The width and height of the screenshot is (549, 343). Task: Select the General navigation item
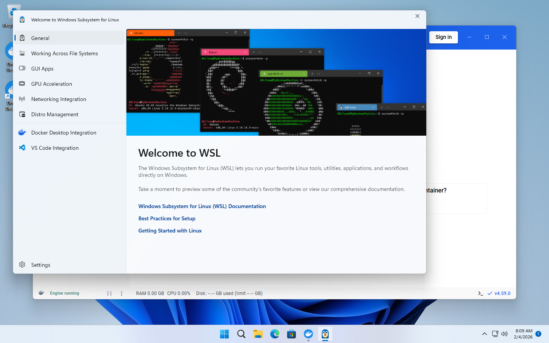pos(40,38)
